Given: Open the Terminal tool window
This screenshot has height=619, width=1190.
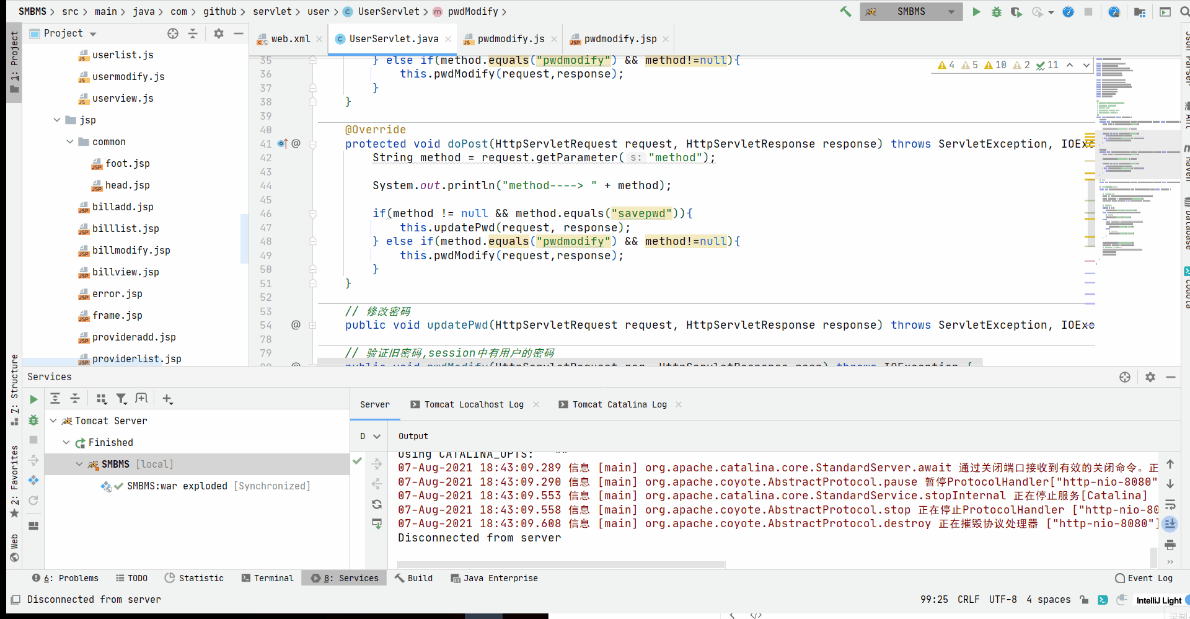Looking at the screenshot, I should click(x=267, y=578).
